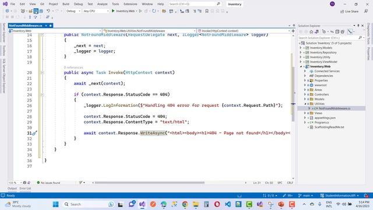Screen dimensions: 373x210
Task: Click the account avatar in title bar
Action: point(332,4)
